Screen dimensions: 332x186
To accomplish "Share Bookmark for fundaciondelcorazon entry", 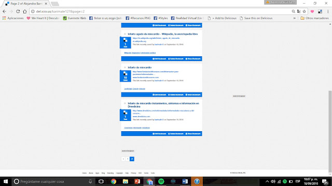I will click(193, 95).
